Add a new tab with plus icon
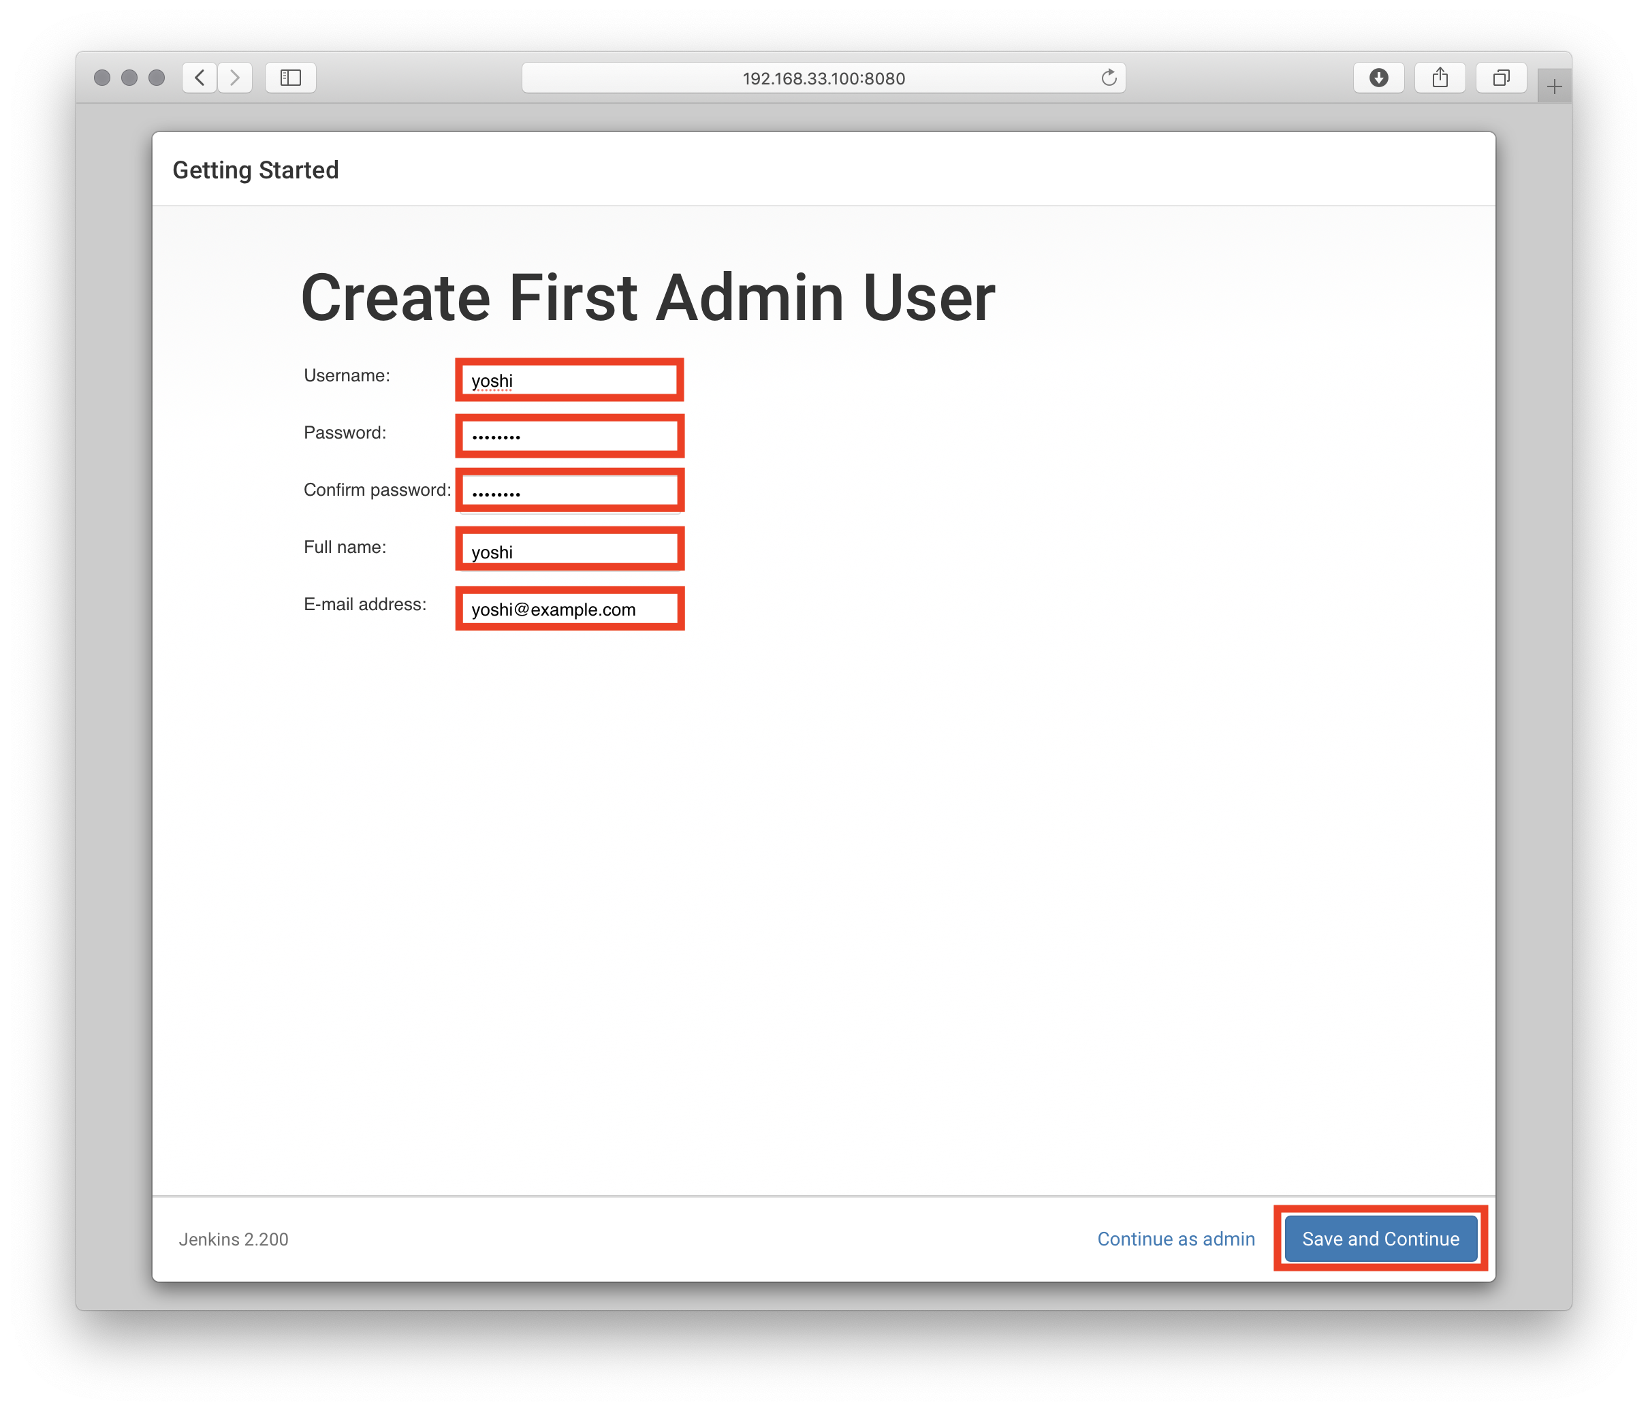The height and width of the screenshot is (1411, 1648). (x=1554, y=86)
